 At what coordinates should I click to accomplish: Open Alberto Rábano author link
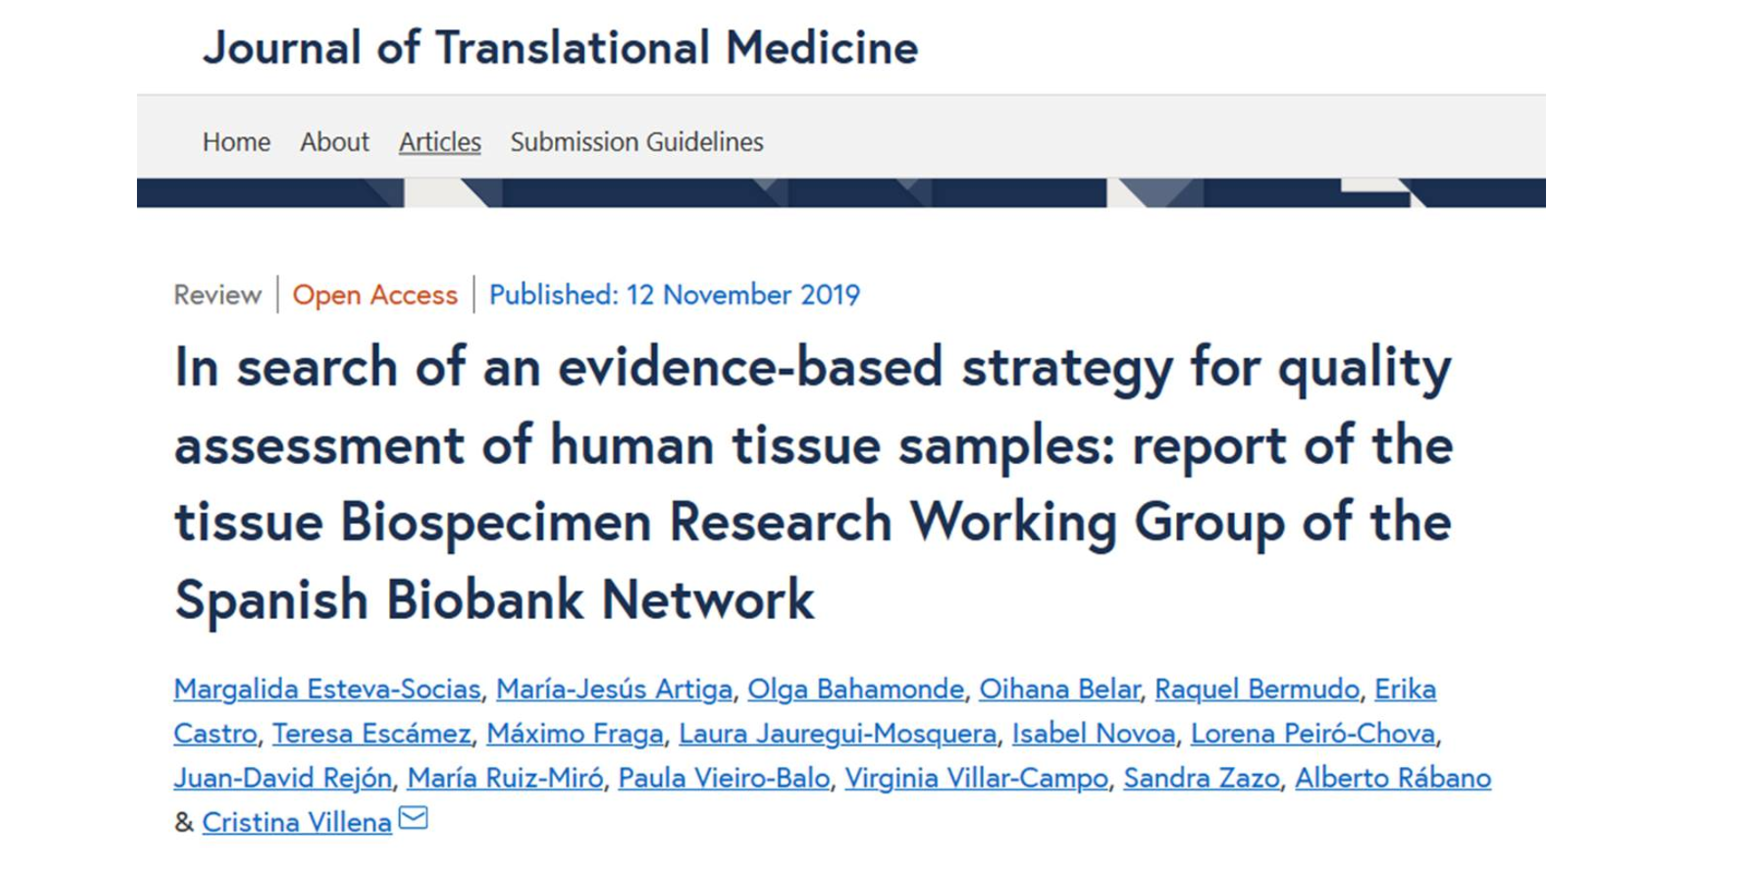pos(1393,778)
